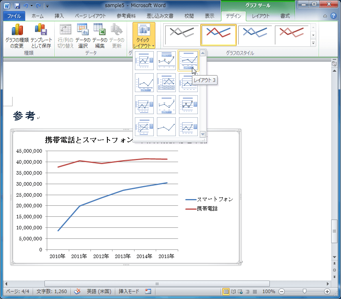Click spelling and proofing status icon

point(77,292)
